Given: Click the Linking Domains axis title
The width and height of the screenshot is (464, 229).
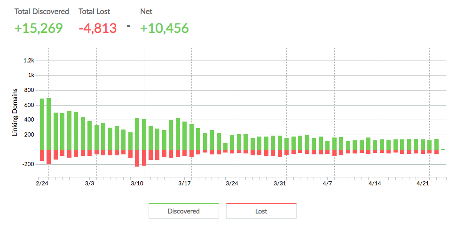Looking at the screenshot, I should [x=15, y=112].
